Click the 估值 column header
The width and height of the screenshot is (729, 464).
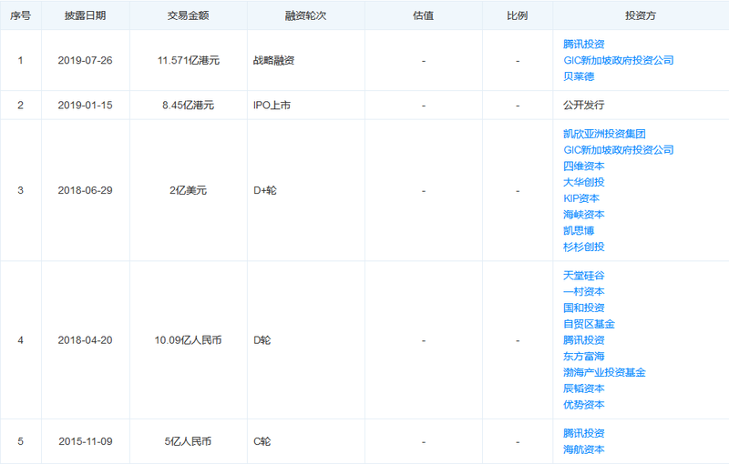coord(424,15)
